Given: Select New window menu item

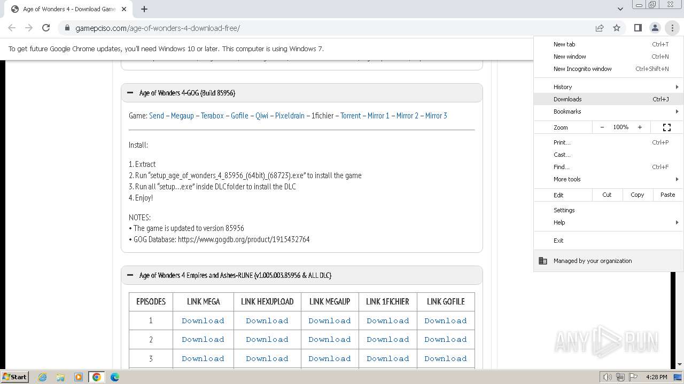Looking at the screenshot, I should [x=609, y=57].
